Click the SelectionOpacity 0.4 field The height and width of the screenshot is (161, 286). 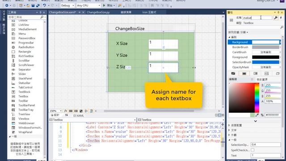point(265,144)
